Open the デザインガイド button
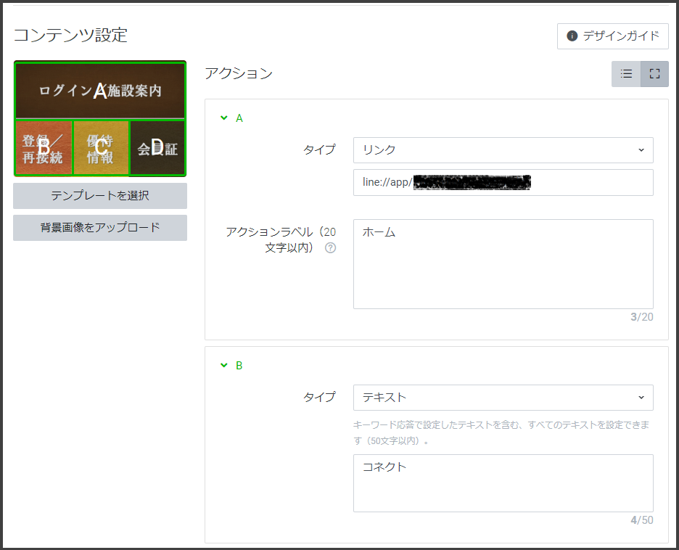 pyautogui.click(x=613, y=36)
